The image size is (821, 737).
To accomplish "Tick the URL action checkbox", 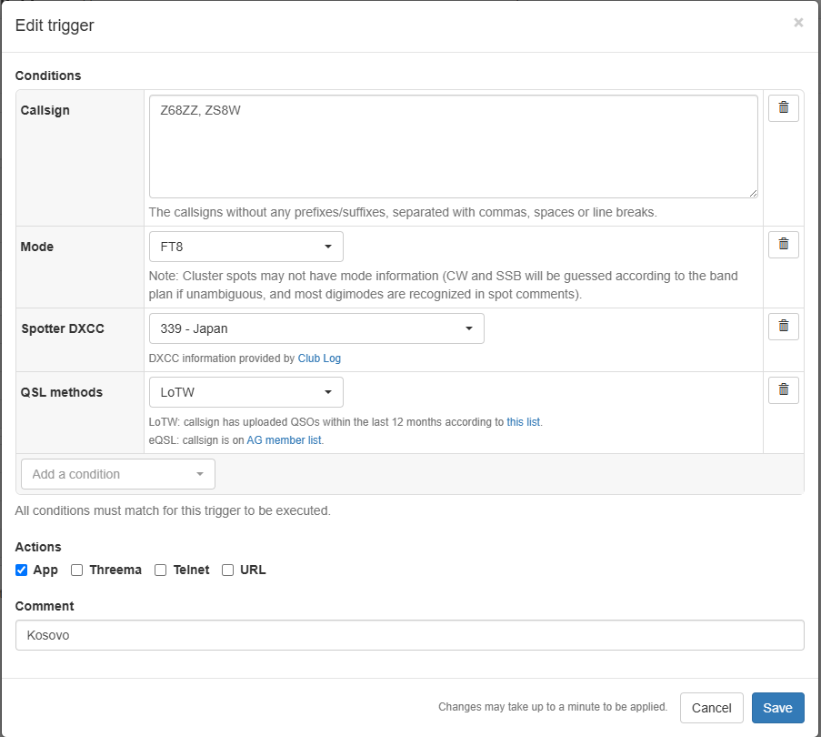I will point(228,570).
